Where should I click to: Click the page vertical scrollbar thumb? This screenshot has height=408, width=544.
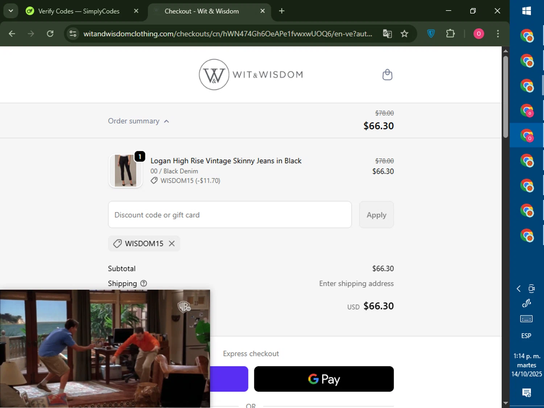pos(506,96)
